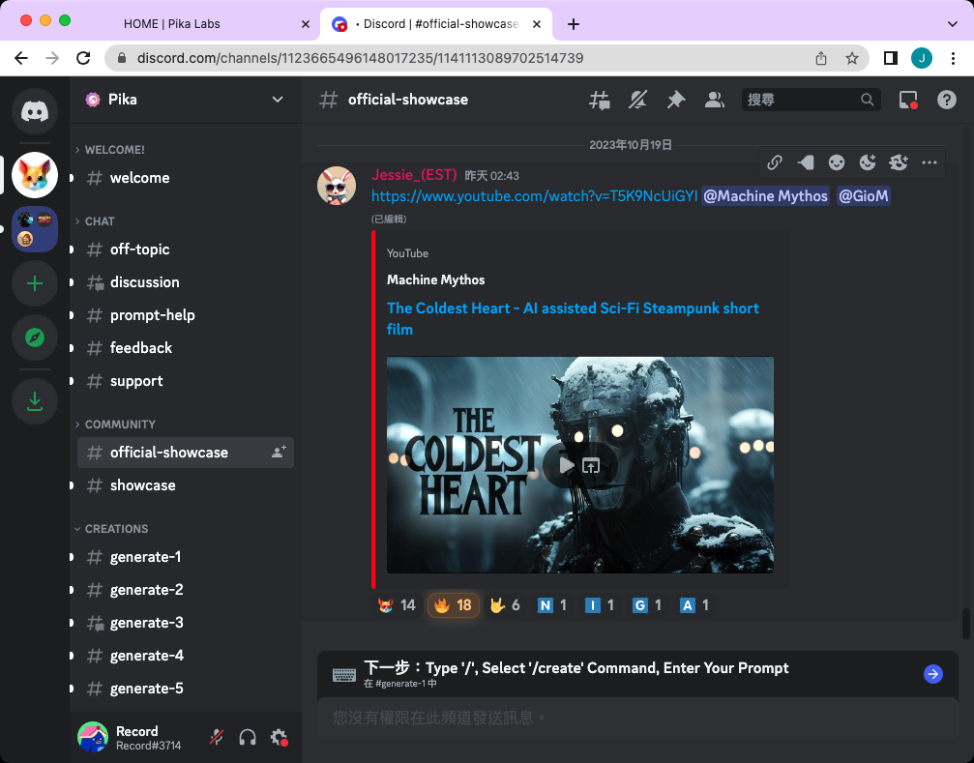Play The Coldest Heart video
The height and width of the screenshot is (763, 974).
click(566, 465)
